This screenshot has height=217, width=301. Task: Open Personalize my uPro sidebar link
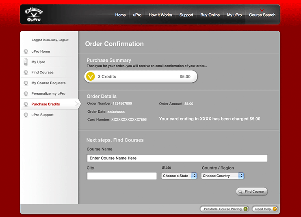click(48, 94)
